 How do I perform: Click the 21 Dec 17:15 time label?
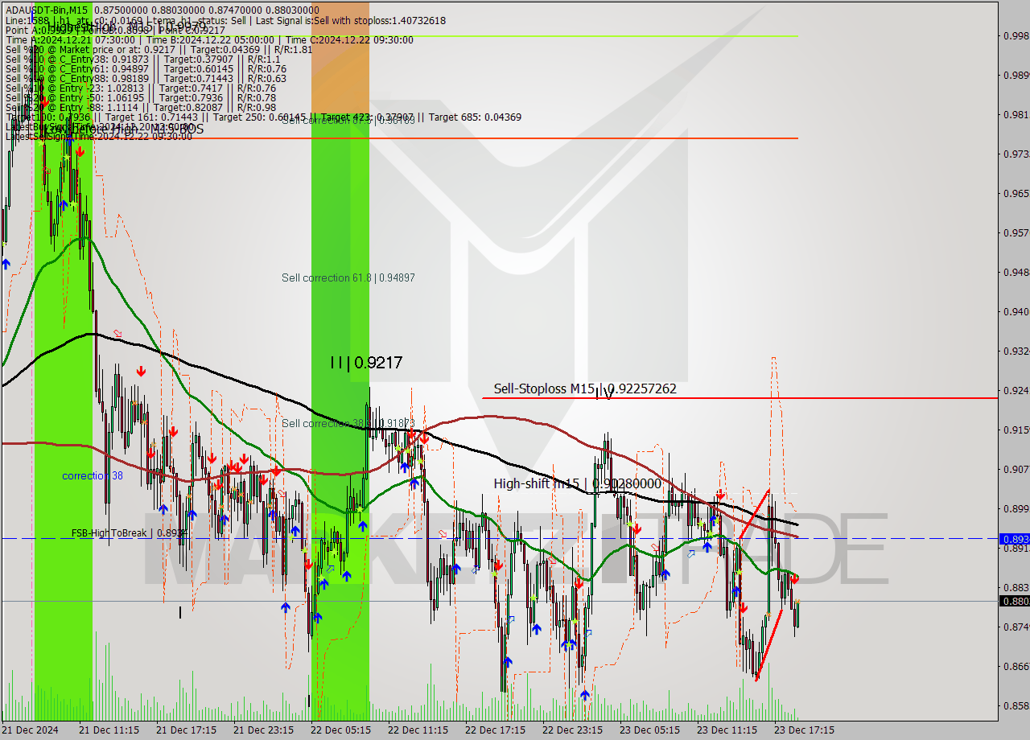pos(186,730)
